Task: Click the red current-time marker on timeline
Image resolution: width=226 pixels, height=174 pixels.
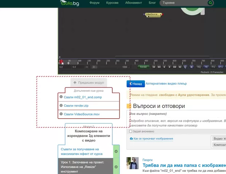Action: click(x=61, y=62)
